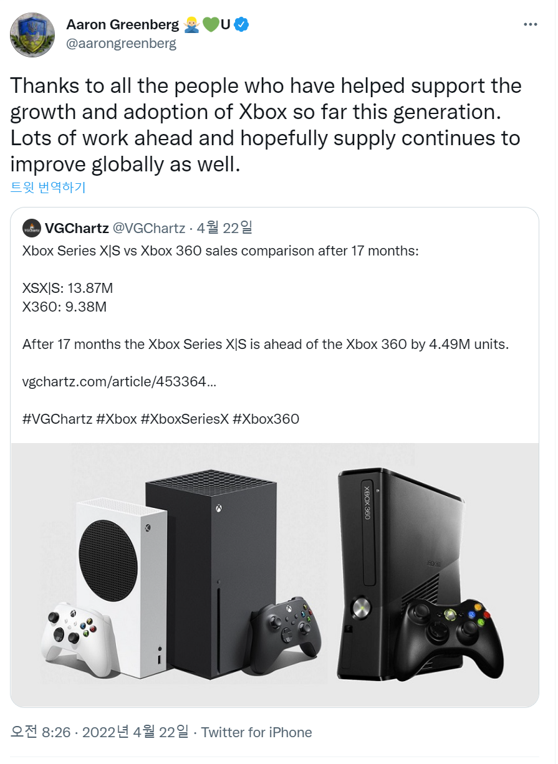Click the Twitter for iPhone source label
The height and width of the screenshot is (764, 558).
[x=256, y=732]
